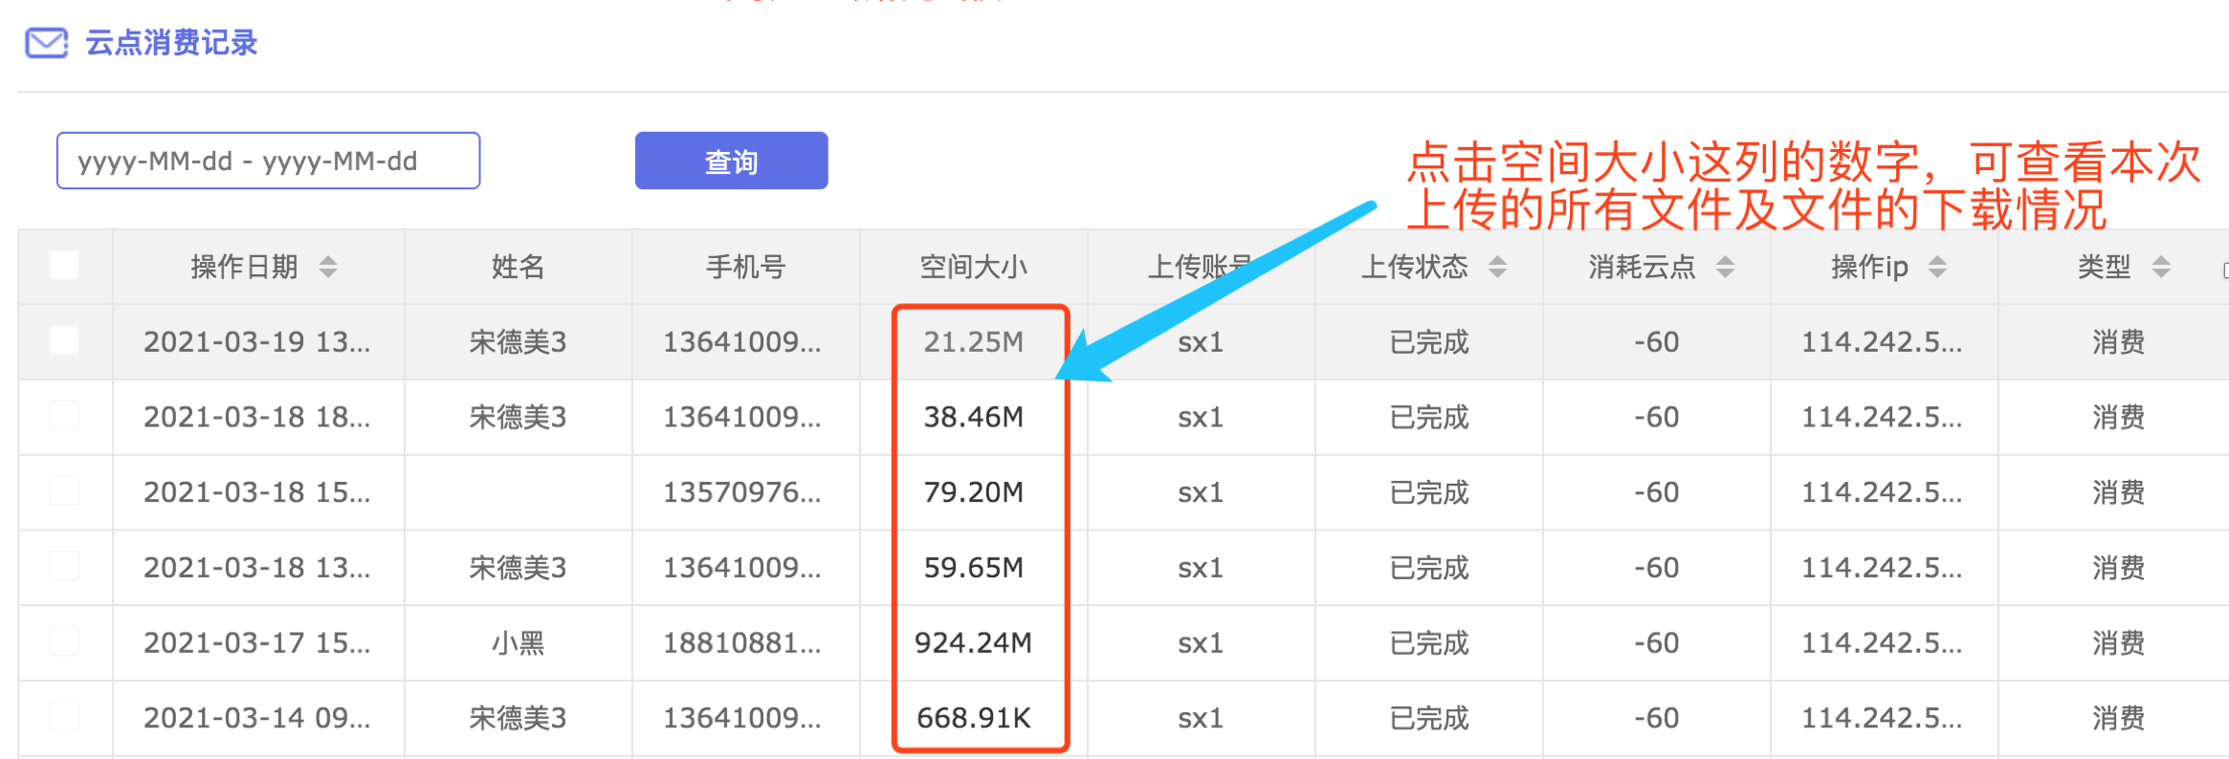View uploads for 924.24M entry

click(973, 642)
